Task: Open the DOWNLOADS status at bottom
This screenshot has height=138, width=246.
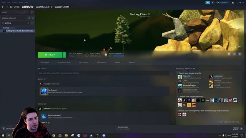Action: coord(123,128)
